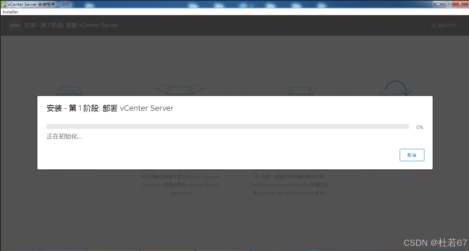Click the vmw logo in header
Viewport: 469px width, 251px height.
tap(15, 25)
